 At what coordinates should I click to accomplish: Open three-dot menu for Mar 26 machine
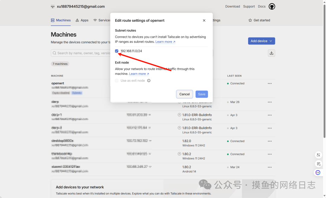(x=270, y=102)
